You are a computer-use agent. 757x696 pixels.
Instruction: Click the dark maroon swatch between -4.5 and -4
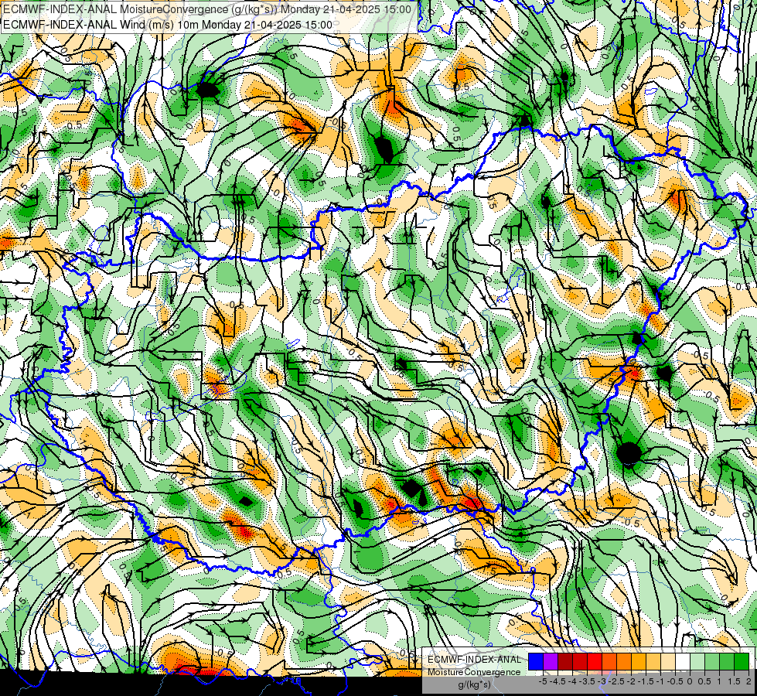pos(565,661)
